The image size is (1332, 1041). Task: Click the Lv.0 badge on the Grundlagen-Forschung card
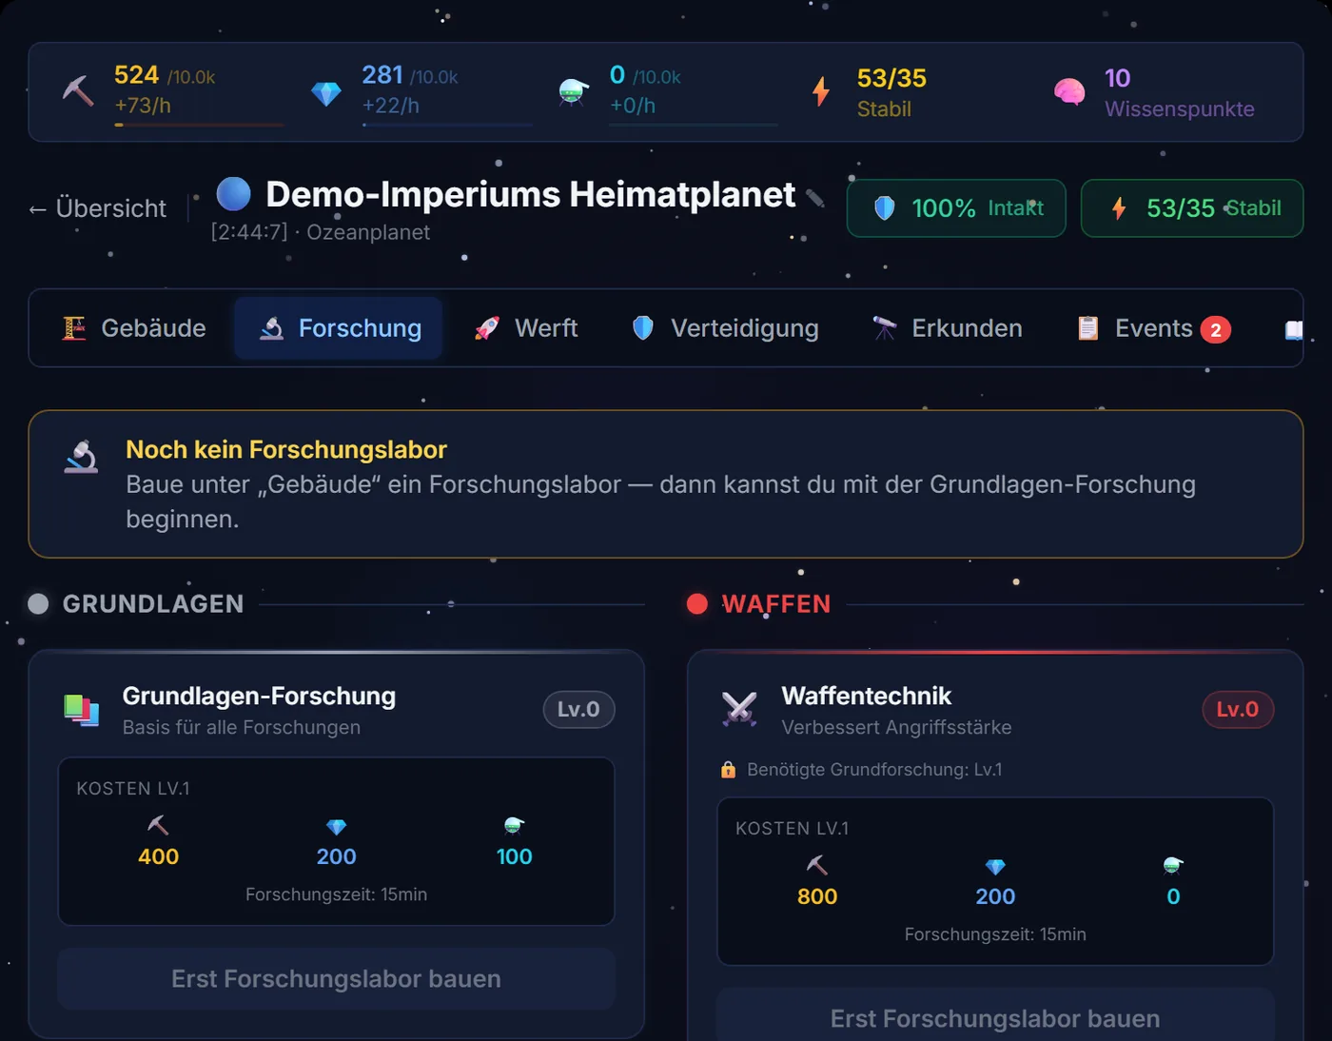(x=578, y=709)
